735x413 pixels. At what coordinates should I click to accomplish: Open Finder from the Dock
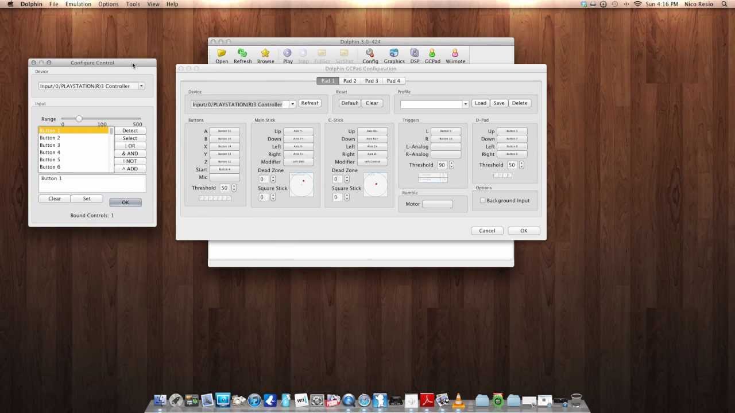point(161,400)
